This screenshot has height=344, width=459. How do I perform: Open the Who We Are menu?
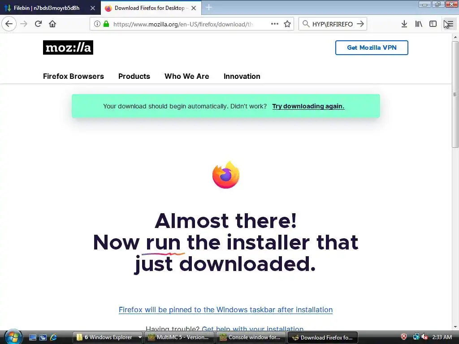point(187,76)
